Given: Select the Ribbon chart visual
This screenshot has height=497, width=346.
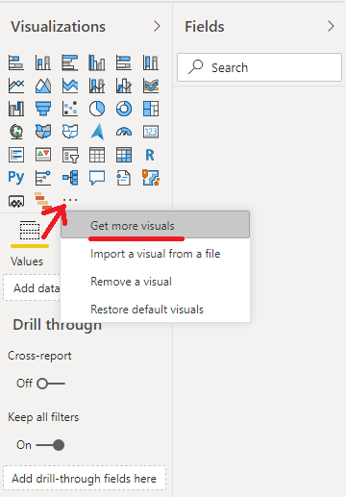Looking at the screenshot, I should [x=151, y=86].
